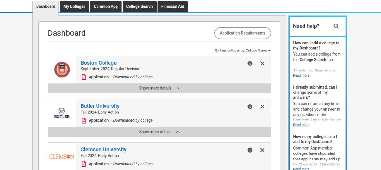The height and width of the screenshot is (170, 381).
Task: Open Boston College application PDF icon
Action: pos(84,77)
